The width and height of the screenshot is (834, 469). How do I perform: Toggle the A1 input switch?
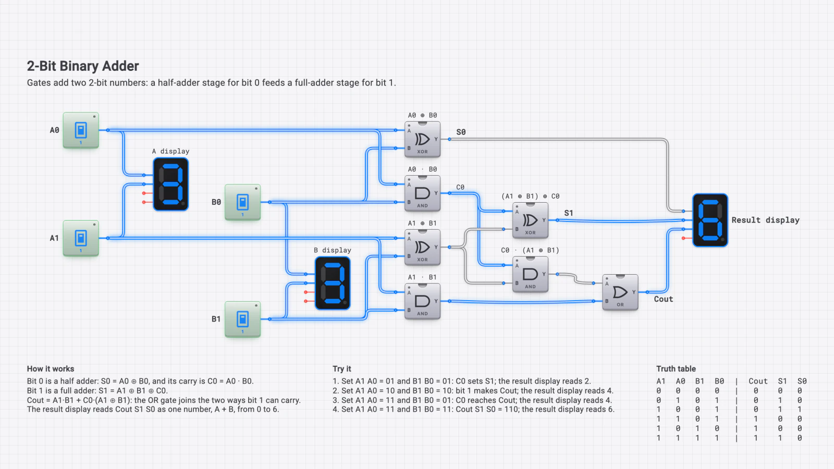81,238
